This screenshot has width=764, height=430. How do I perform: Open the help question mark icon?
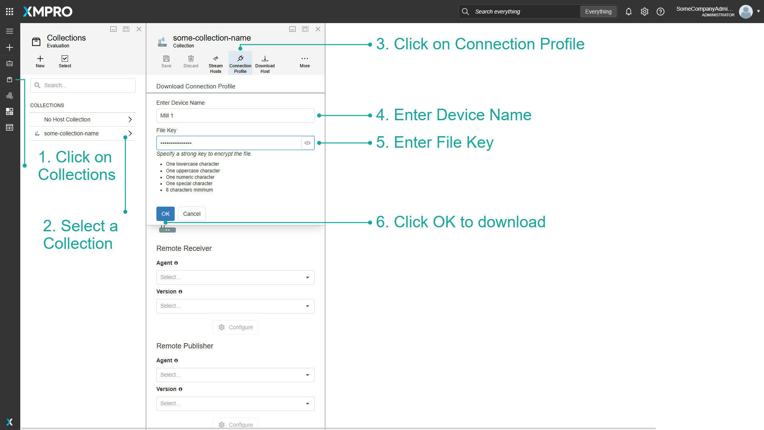click(661, 12)
